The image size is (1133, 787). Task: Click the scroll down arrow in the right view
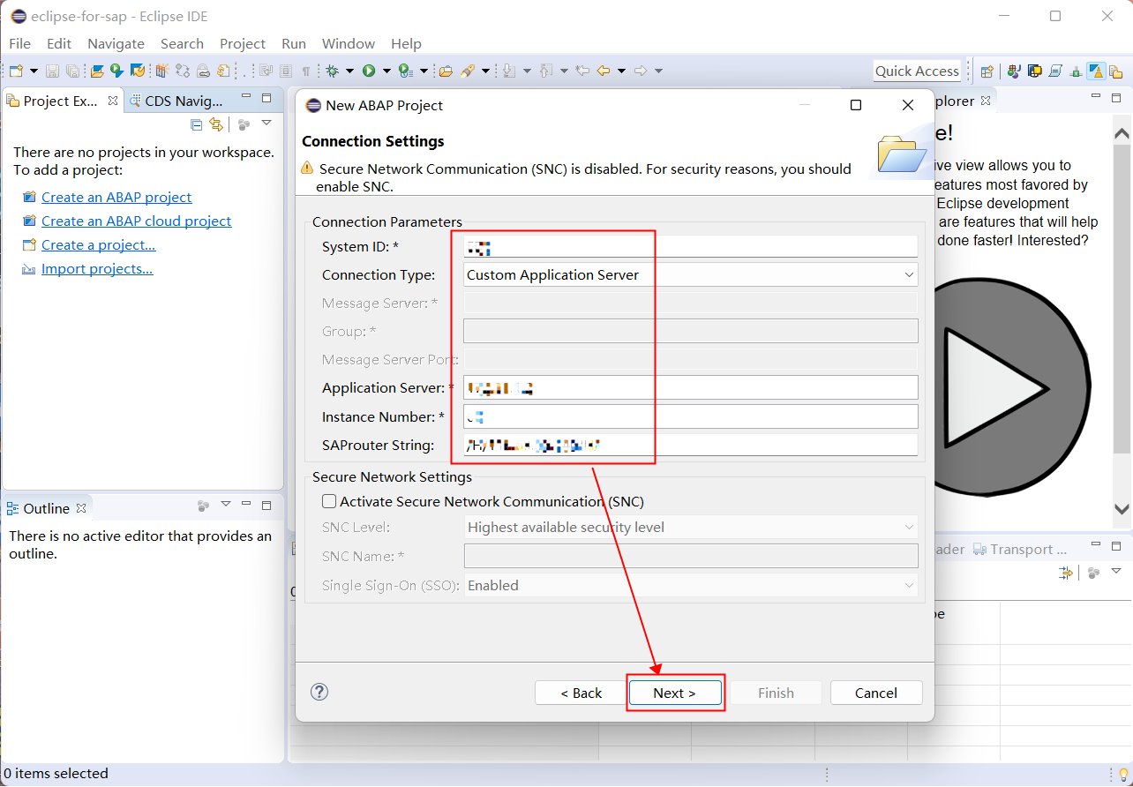pos(1122,509)
